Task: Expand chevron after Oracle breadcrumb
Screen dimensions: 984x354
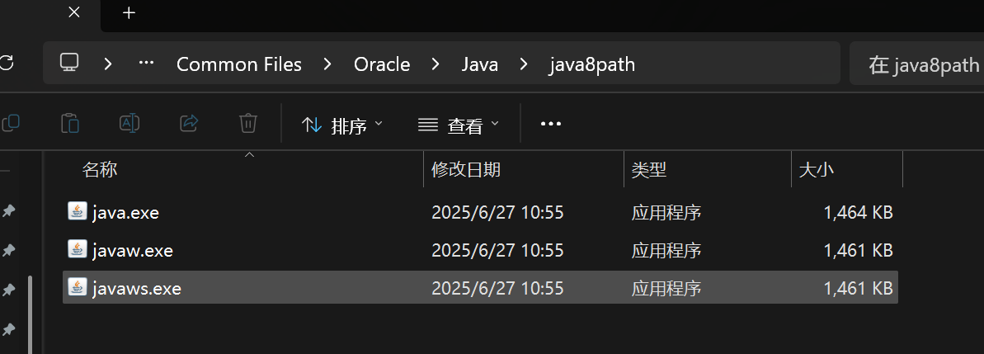Action: coord(436,64)
